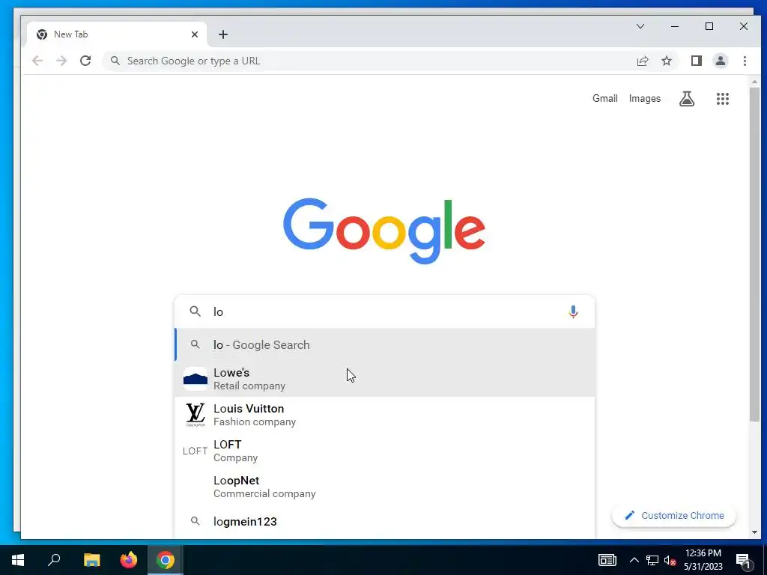Open the Chrome three-dot menu

[x=745, y=61]
